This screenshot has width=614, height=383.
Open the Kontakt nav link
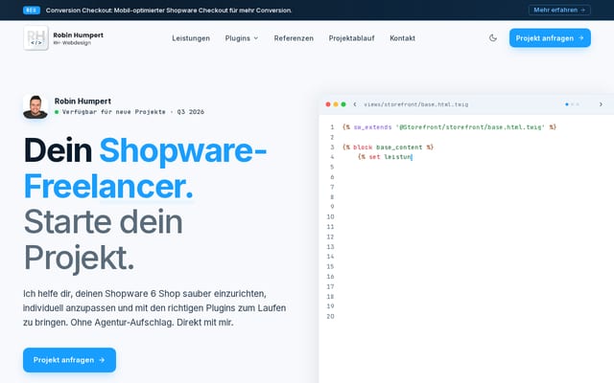402,38
